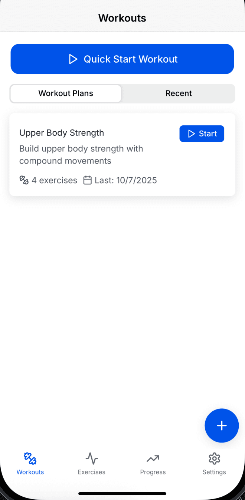Click the workout description text about compound movements
The width and height of the screenshot is (245, 500).
(x=81, y=154)
